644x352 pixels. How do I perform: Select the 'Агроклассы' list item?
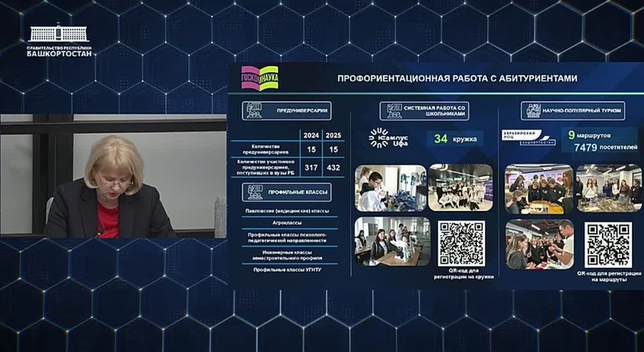click(287, 223)
